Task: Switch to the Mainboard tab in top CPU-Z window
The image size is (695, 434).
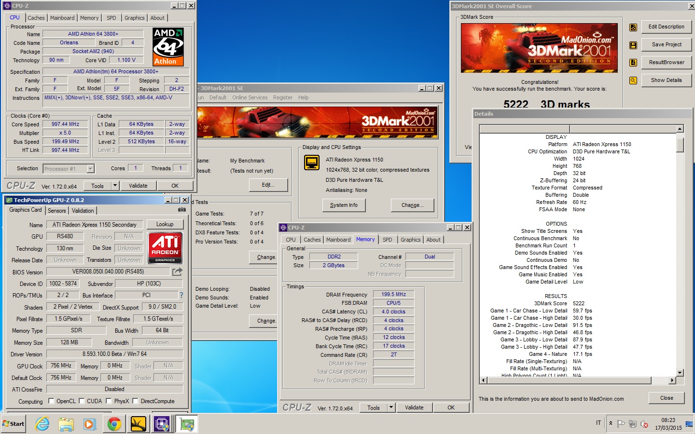Action: (x=62, y=18)
